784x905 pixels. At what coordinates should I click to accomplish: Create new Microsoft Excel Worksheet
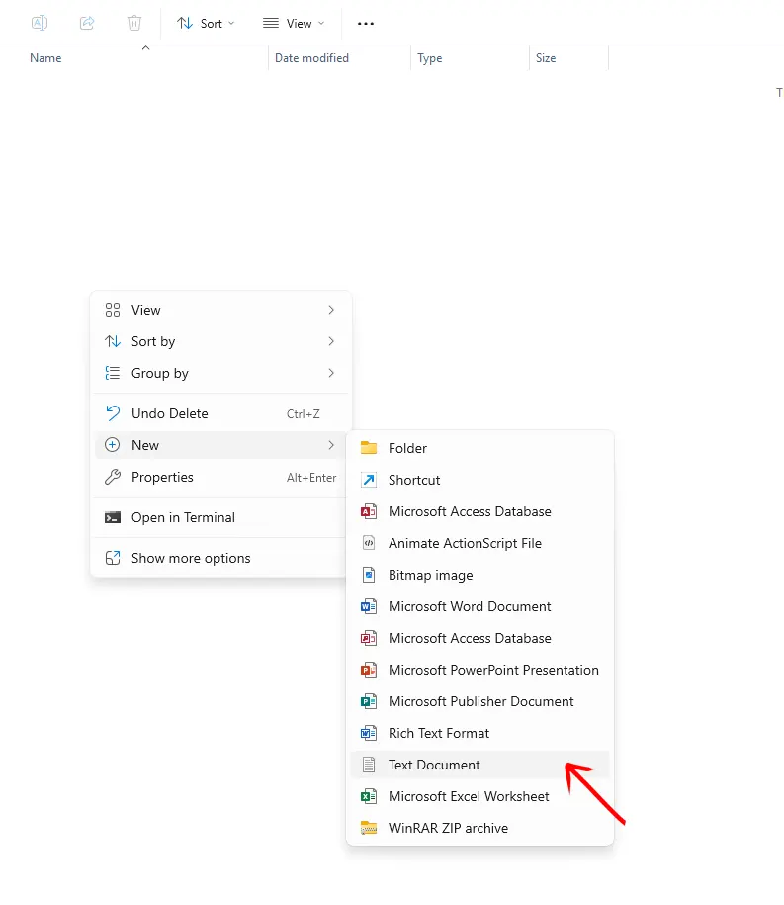click(x=469, y=796)
